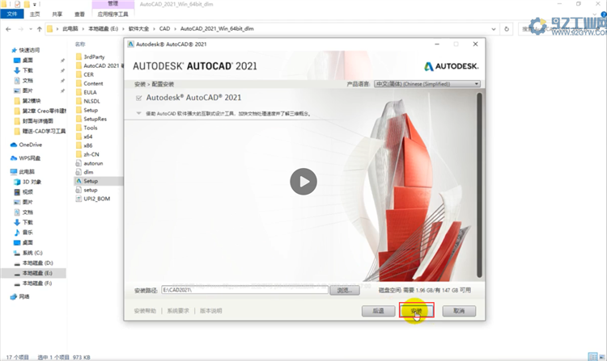Expand the AutoCAD description triangle
607x361 pixels.
click(x=138, y=114)
